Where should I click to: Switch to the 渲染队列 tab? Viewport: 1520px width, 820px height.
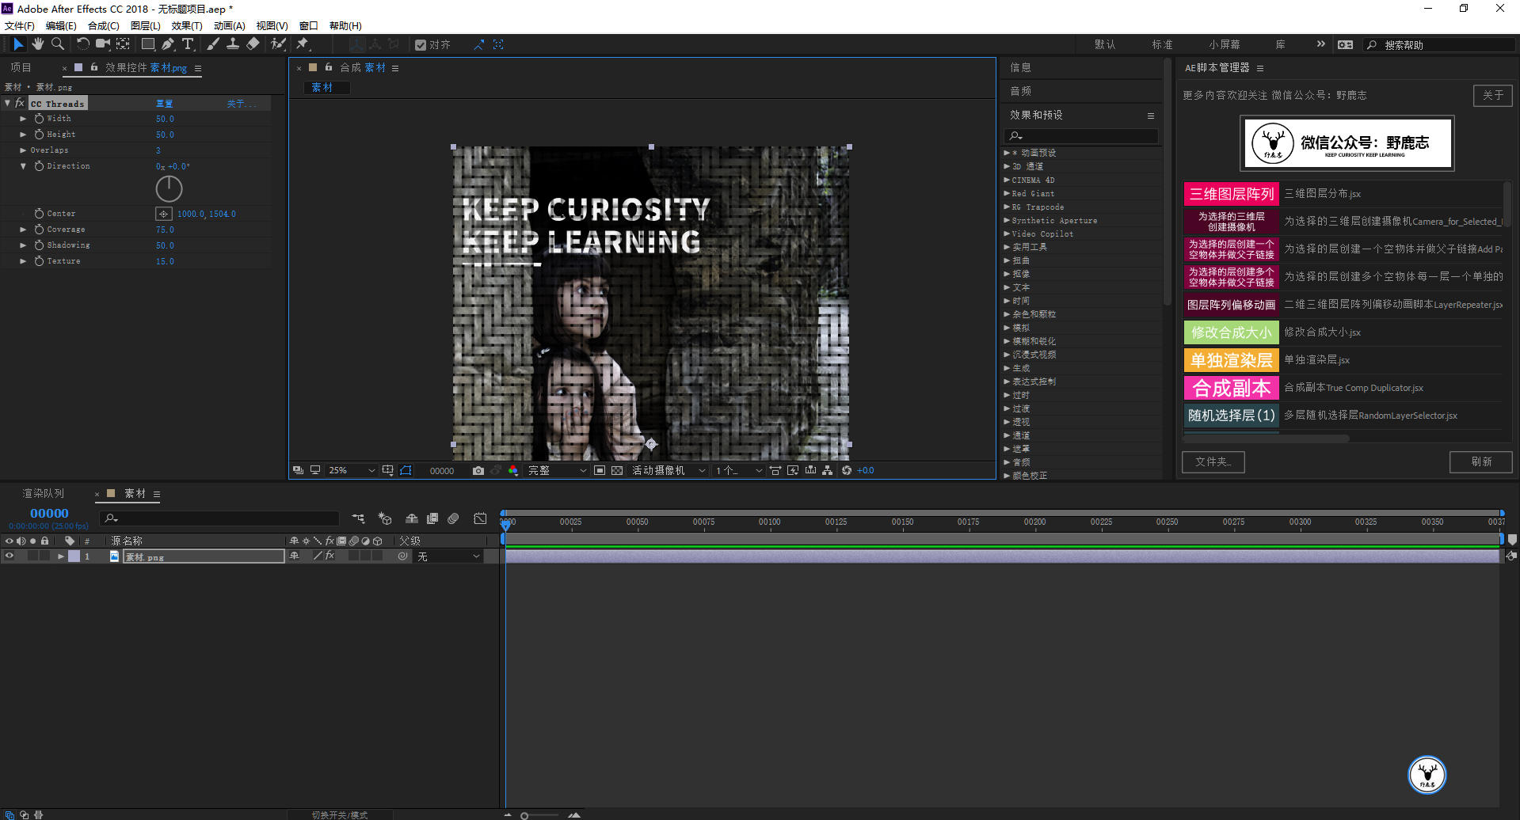(x=43, y=493)
